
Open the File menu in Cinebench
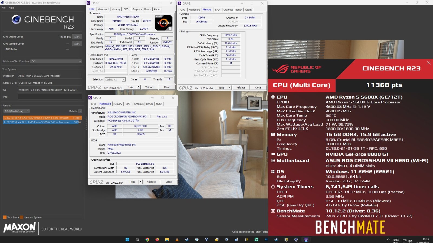click(4, 8)
